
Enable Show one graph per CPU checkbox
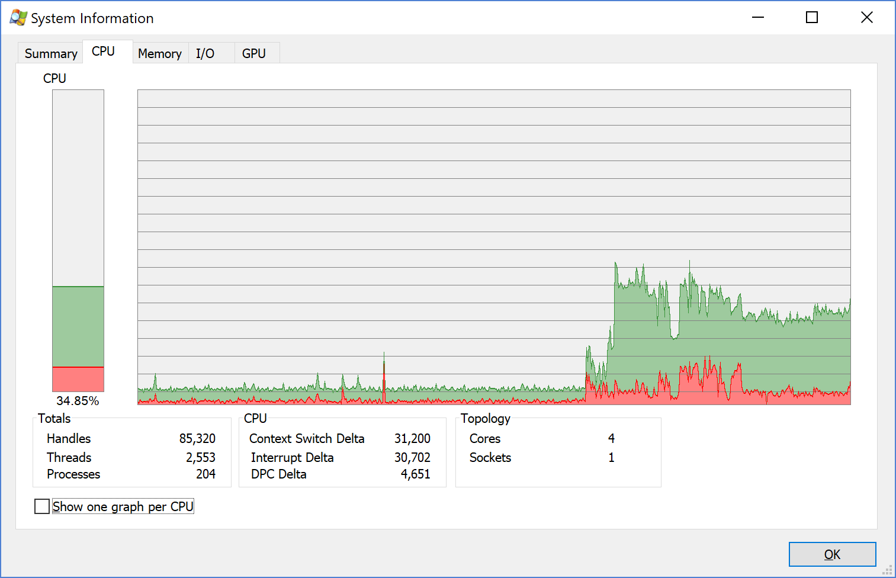pyautogui.click(x=42, y=506)
